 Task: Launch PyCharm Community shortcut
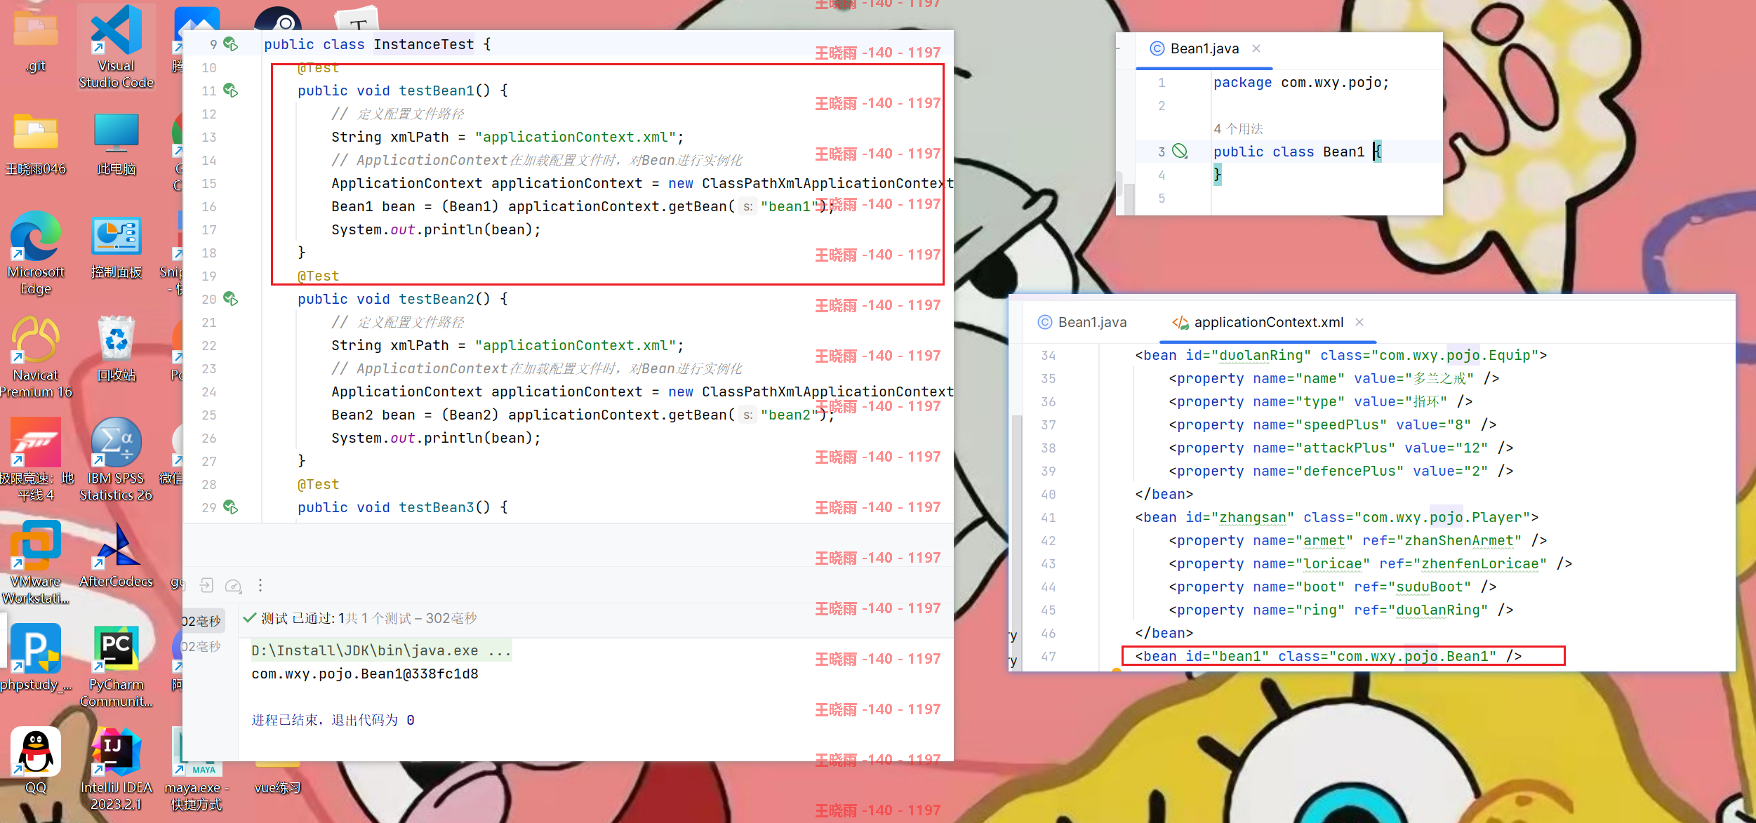click(x=116, y=666)
